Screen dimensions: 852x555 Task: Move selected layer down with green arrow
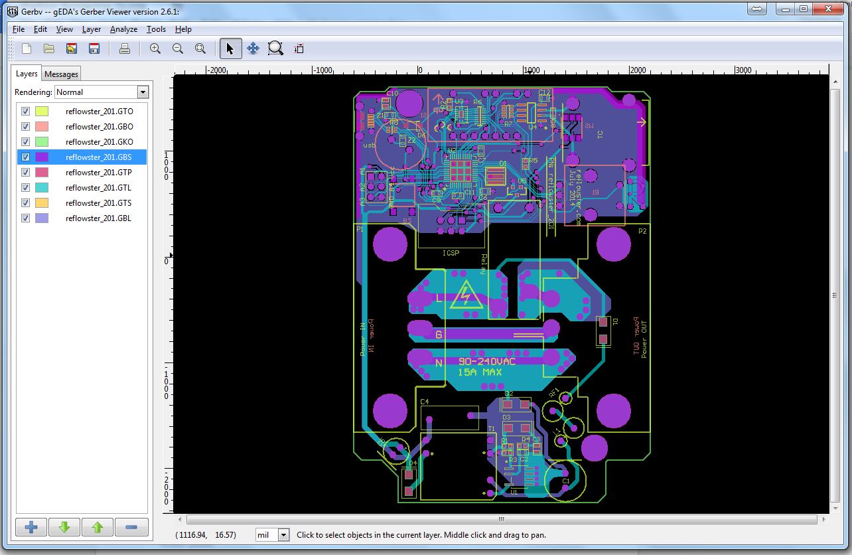point(64,528)
